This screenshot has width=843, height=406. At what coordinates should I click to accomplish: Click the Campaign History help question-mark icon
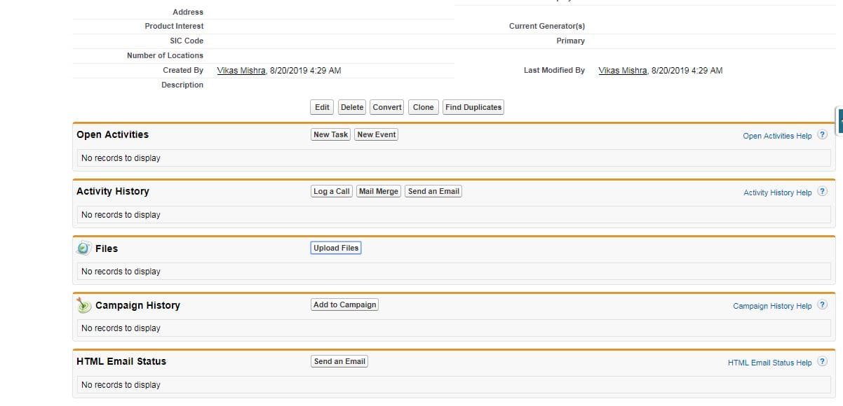click(822, 305)
